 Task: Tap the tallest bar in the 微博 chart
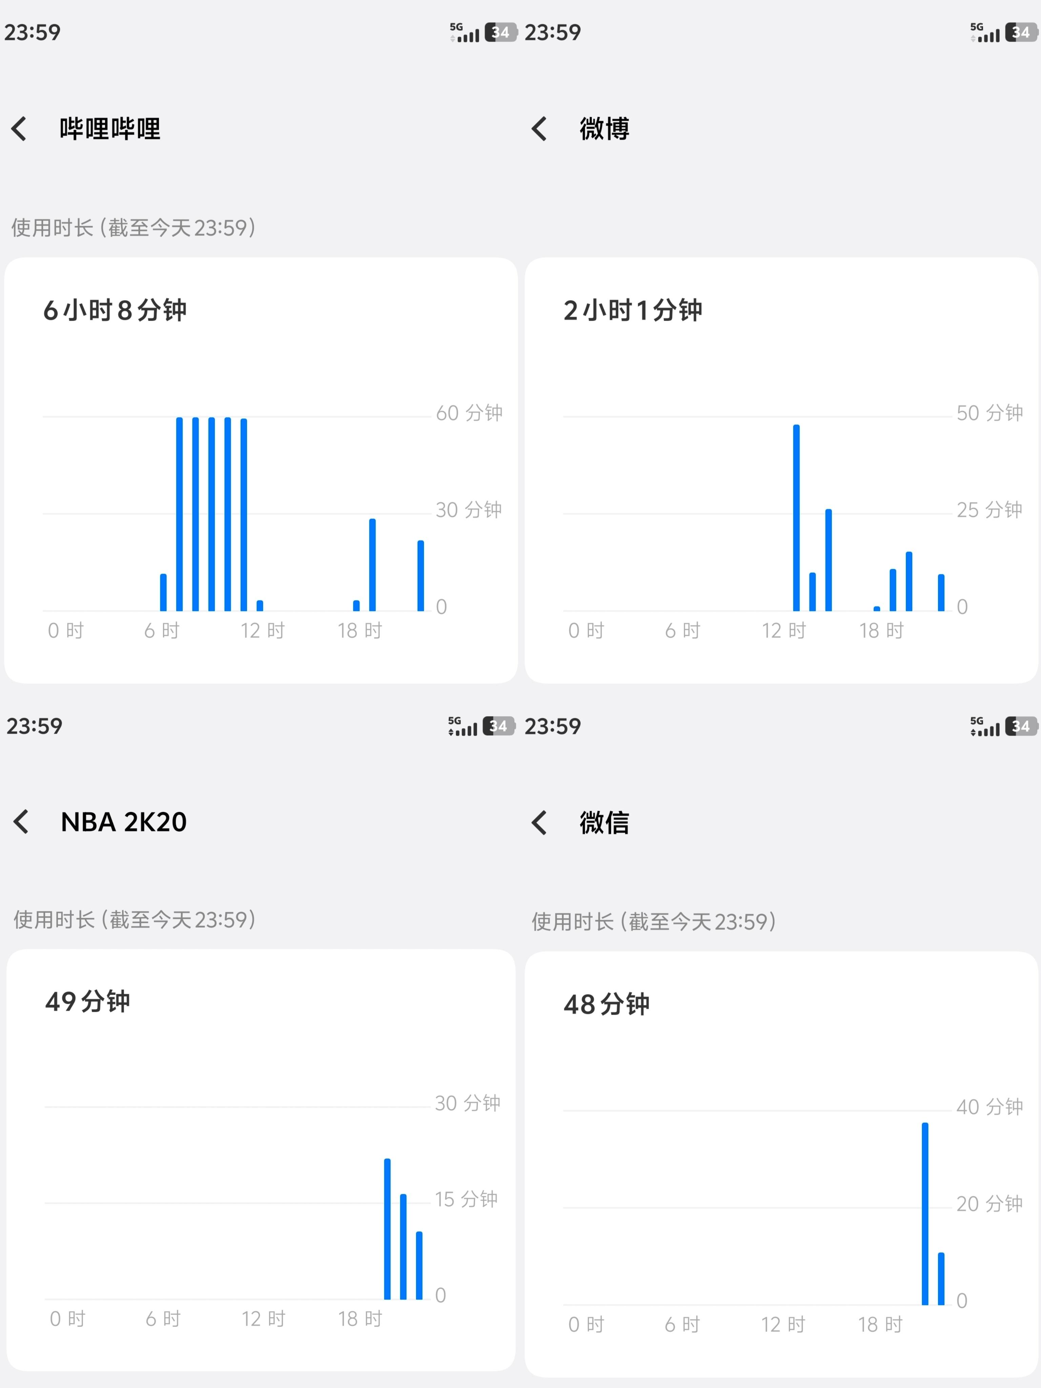pos(796,518)
